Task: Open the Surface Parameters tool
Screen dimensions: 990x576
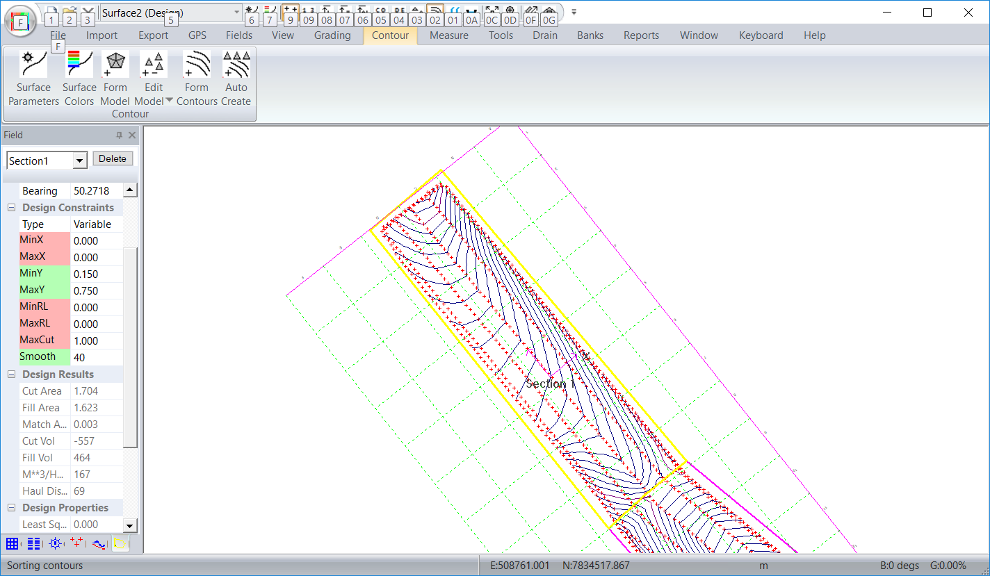Action: coord(33,78)
